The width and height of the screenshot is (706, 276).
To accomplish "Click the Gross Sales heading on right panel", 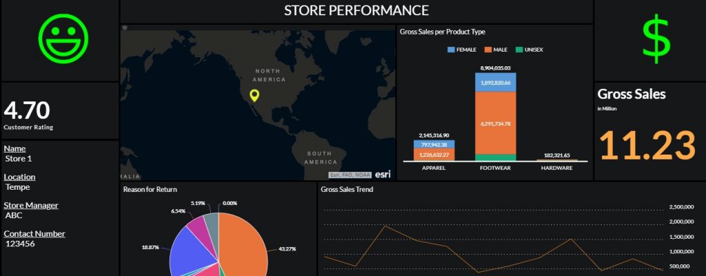I will click(x=632, y=95).
